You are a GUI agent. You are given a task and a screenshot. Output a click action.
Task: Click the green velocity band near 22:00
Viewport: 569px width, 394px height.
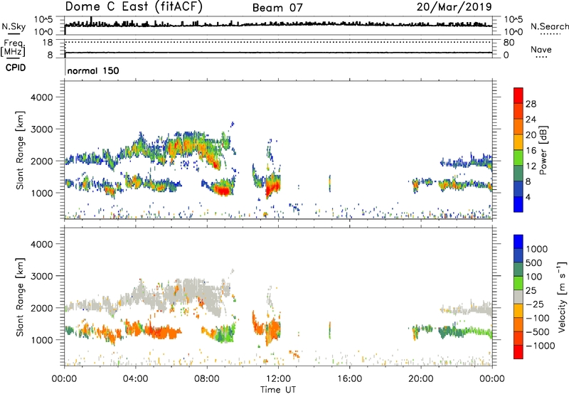pyautogui.click(x=464, y=331)
